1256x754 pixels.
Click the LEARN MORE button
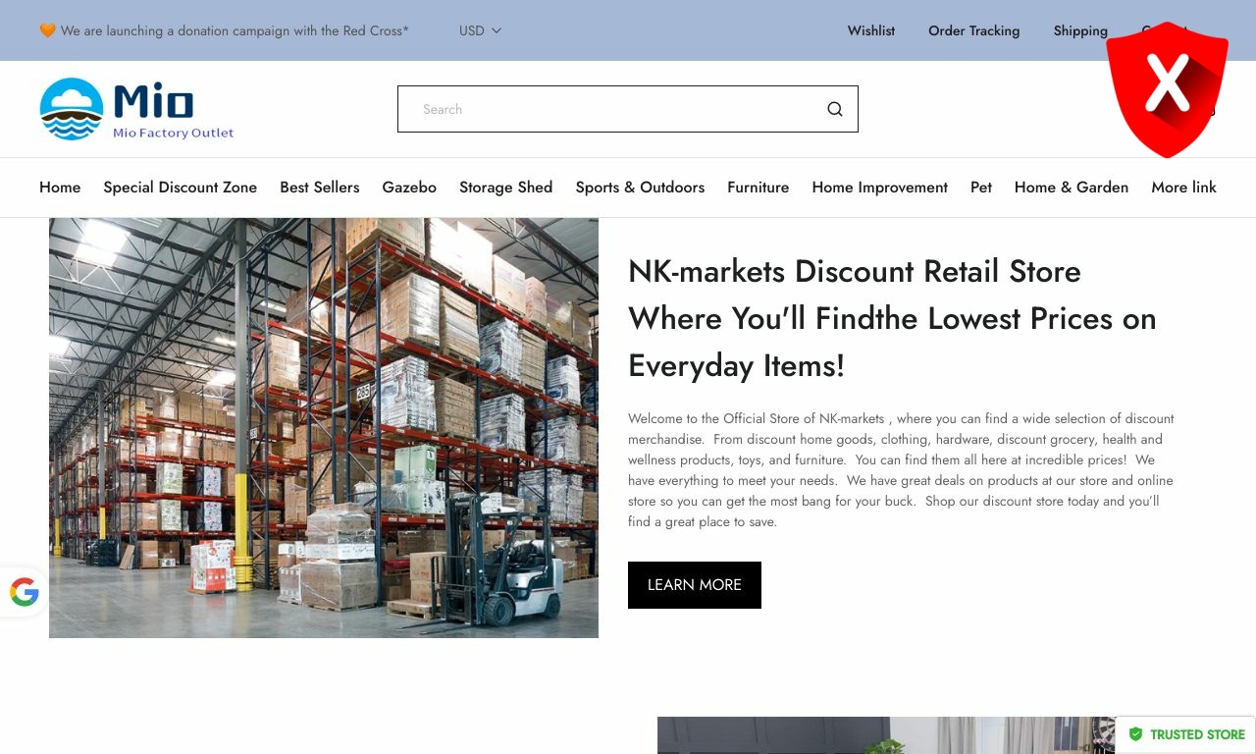695,585
